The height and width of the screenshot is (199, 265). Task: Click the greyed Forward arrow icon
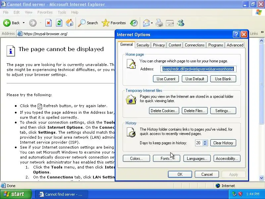tap(33, 23)
